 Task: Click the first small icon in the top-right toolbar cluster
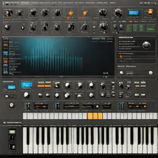point(141,3)
